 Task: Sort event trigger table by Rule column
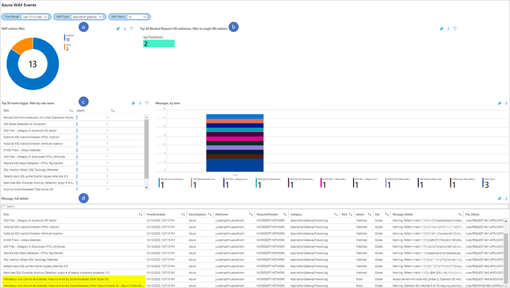[71, 111]
